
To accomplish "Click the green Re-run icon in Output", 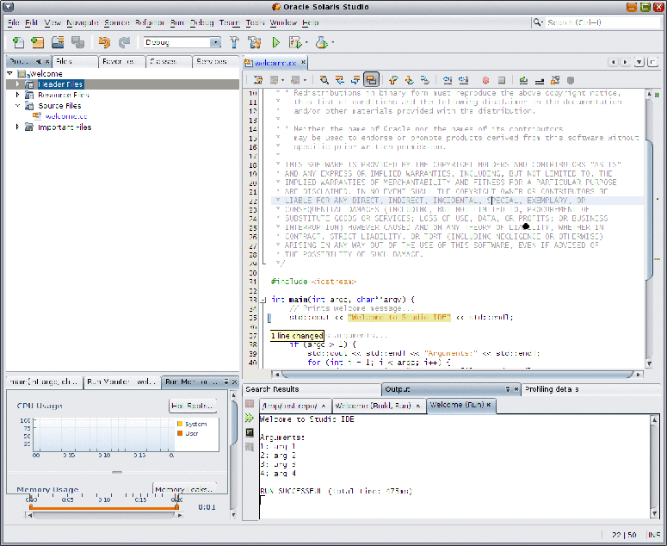I will pos(250,418).
